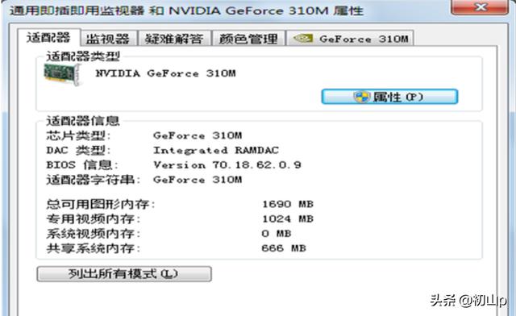Click the Version 70.18.62.0.9 BIOS text
Screen dimensions: 516x316
click(x=227, y=164)
